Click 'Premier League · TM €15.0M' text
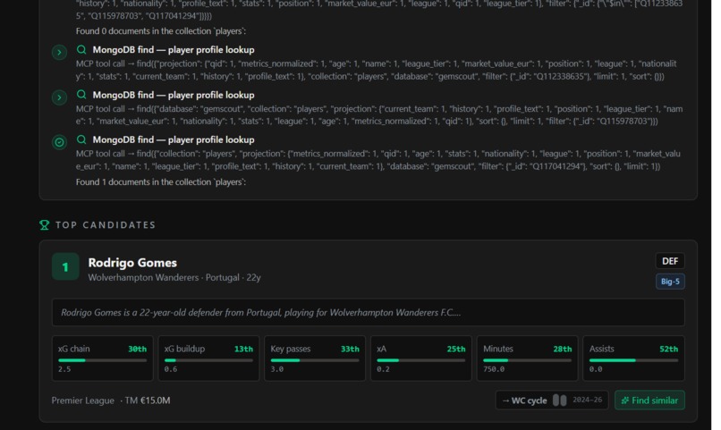The image size is (721, 430). [111, 400]
